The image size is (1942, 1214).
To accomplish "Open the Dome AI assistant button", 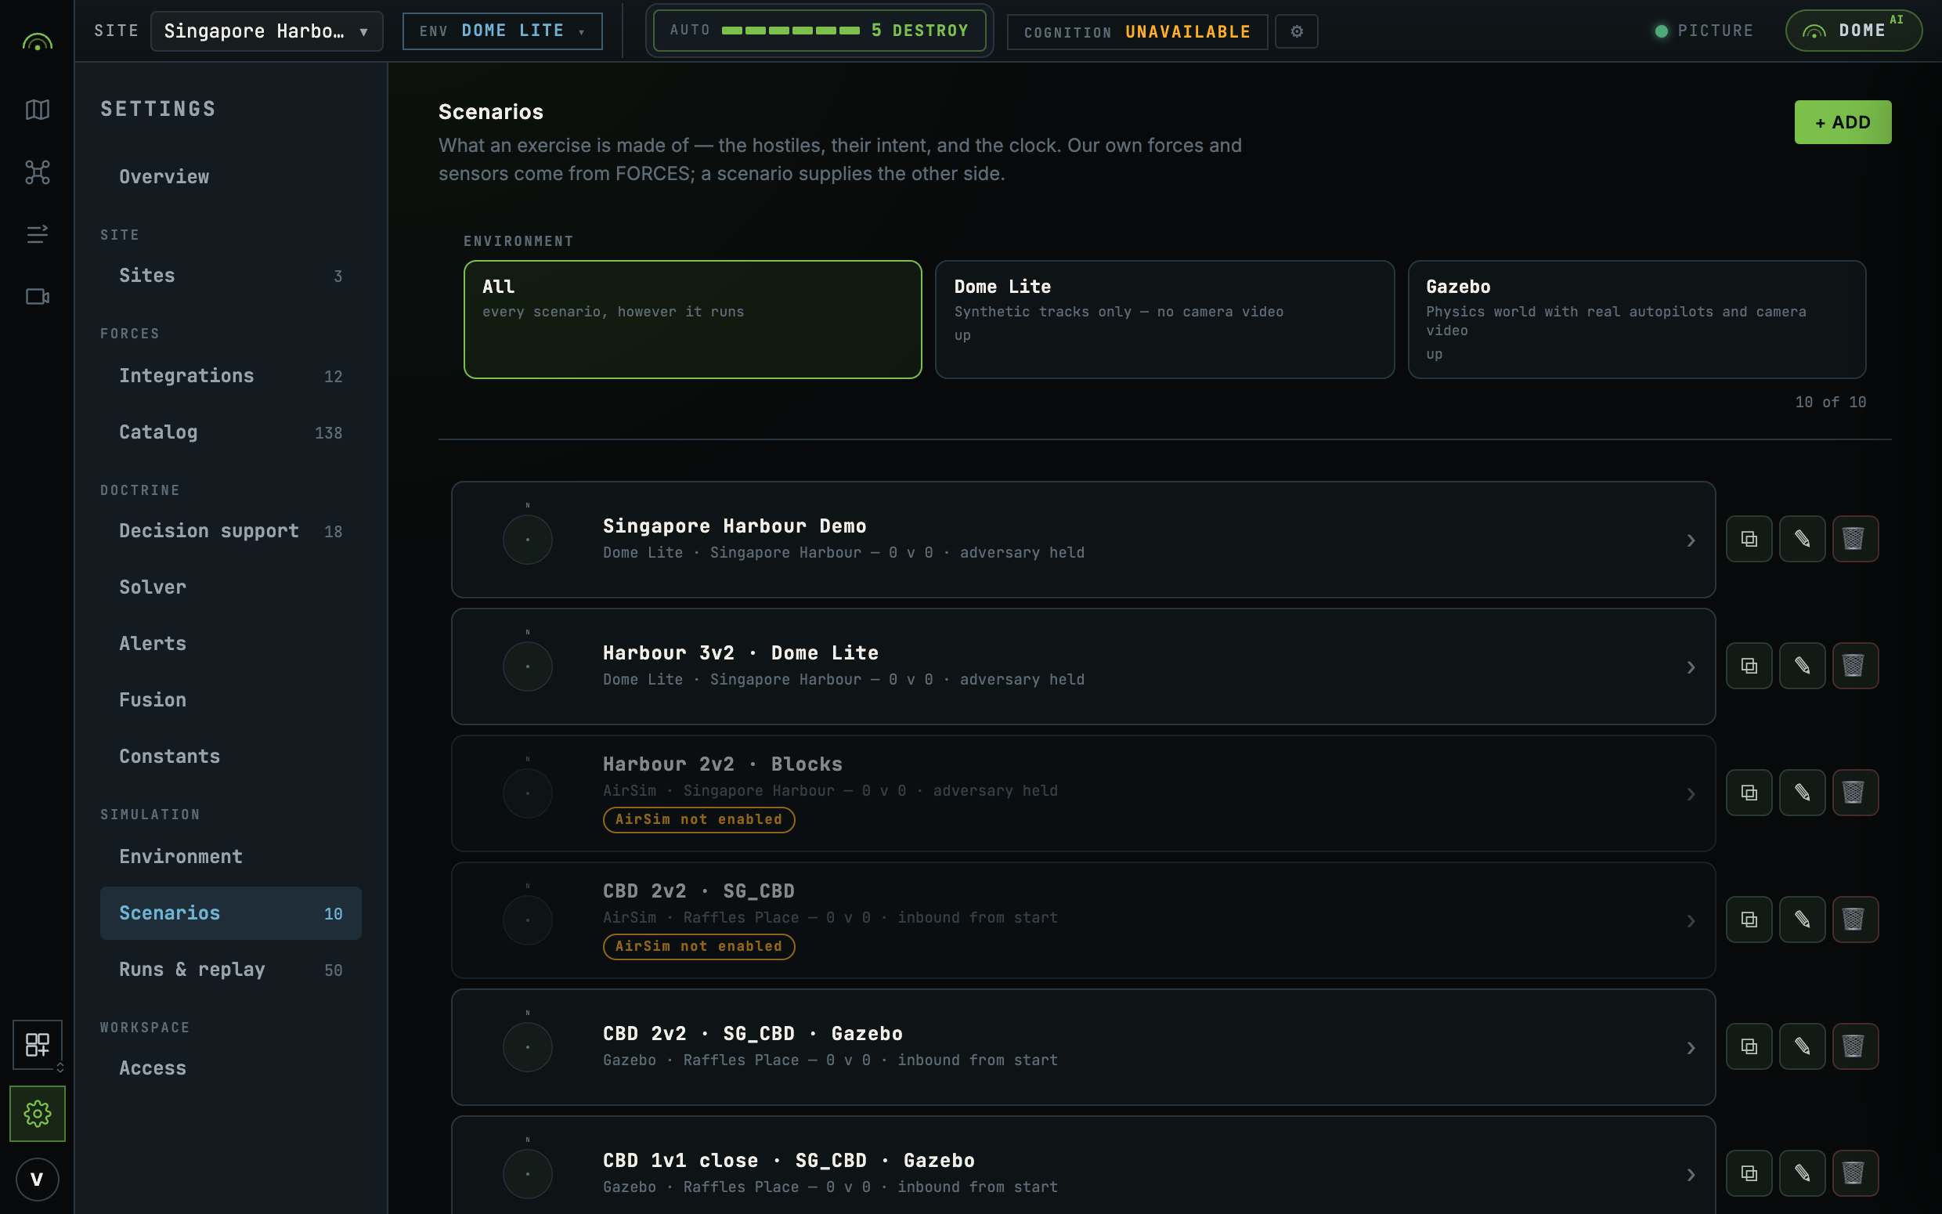I will (1853, 31).
